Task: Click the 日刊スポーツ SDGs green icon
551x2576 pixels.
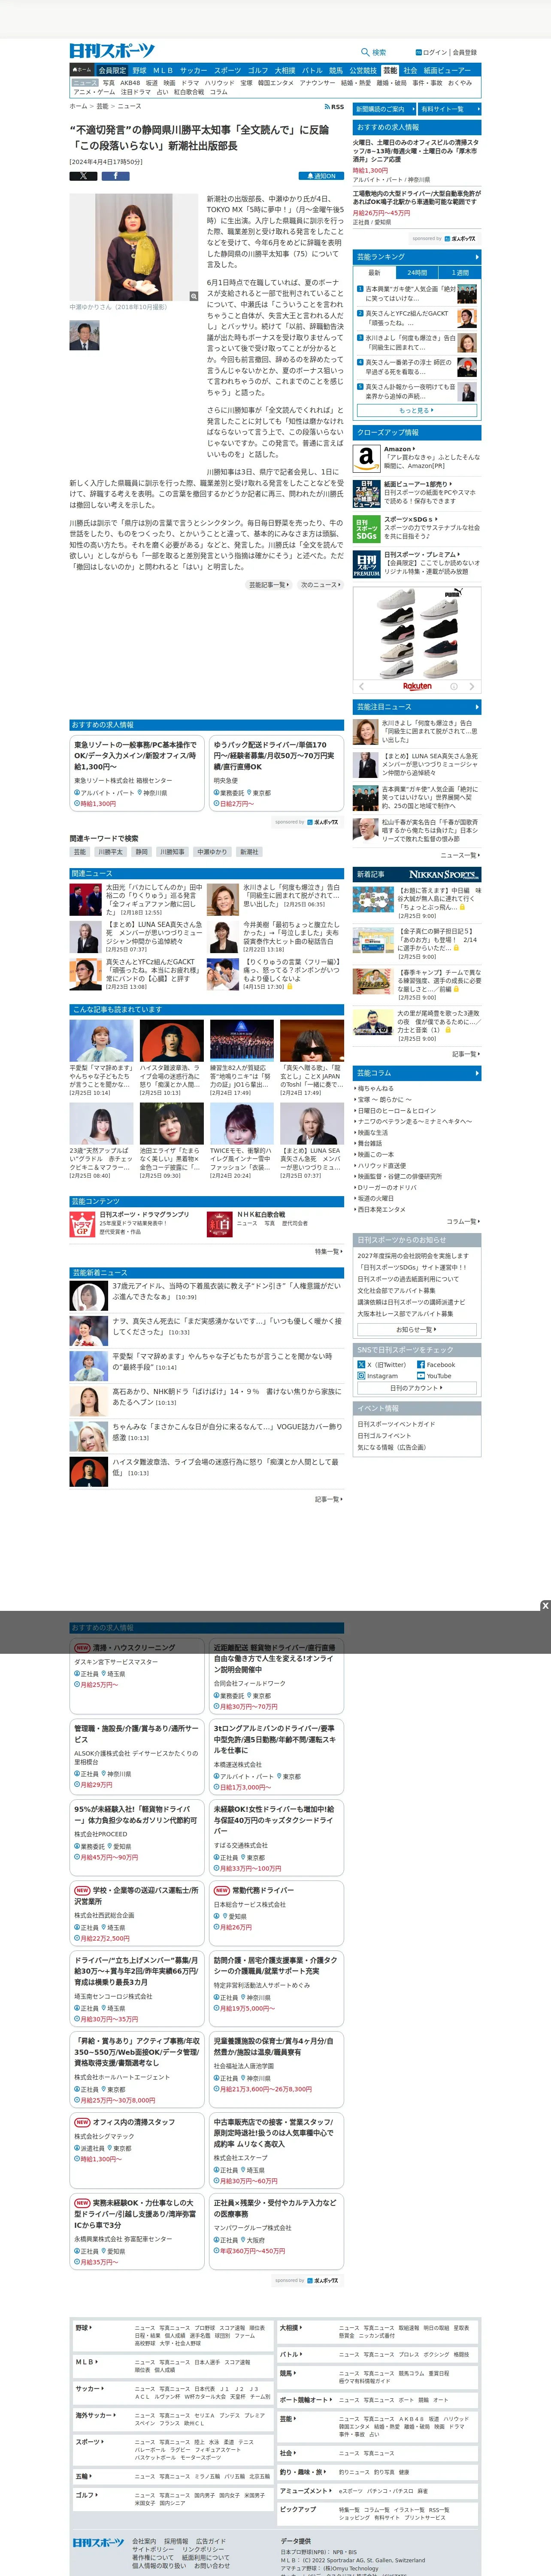Action: pyautogui.click(x=366, y=530)
